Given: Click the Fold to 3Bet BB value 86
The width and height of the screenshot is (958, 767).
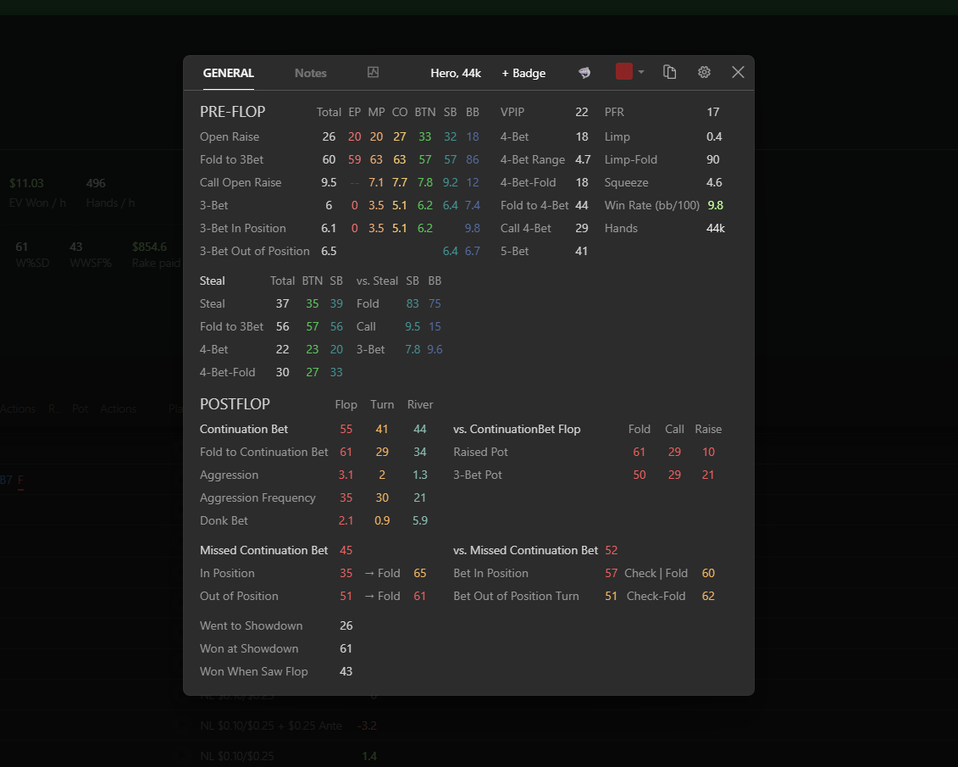Looking at the screenshot, I should [473, 159].
